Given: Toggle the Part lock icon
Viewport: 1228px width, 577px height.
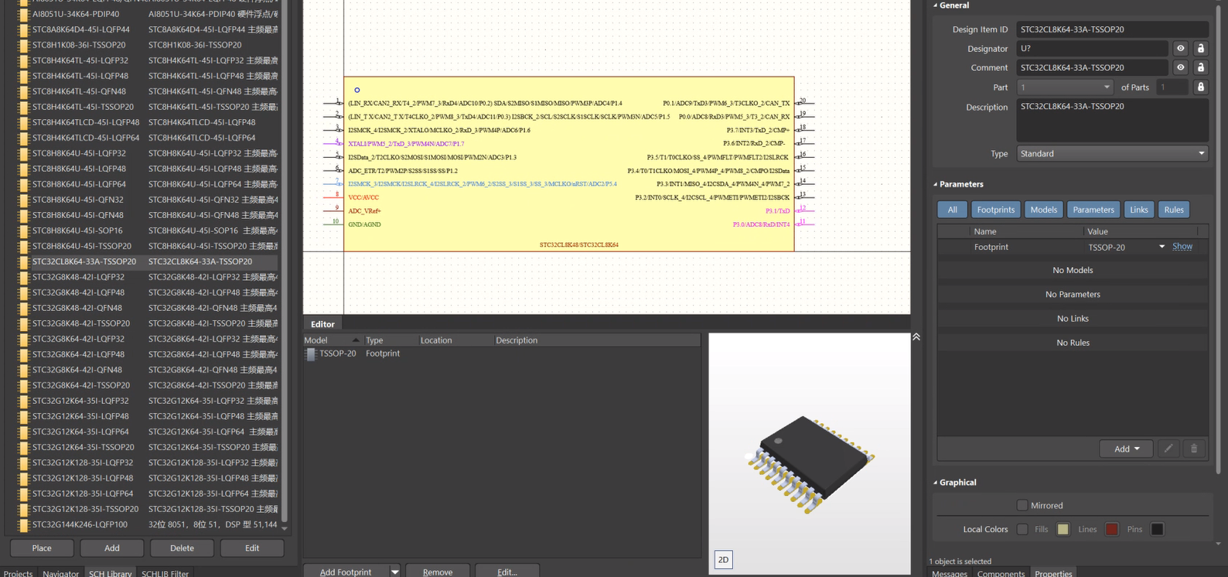Looking at the screenshot, I should point(1200,87).
